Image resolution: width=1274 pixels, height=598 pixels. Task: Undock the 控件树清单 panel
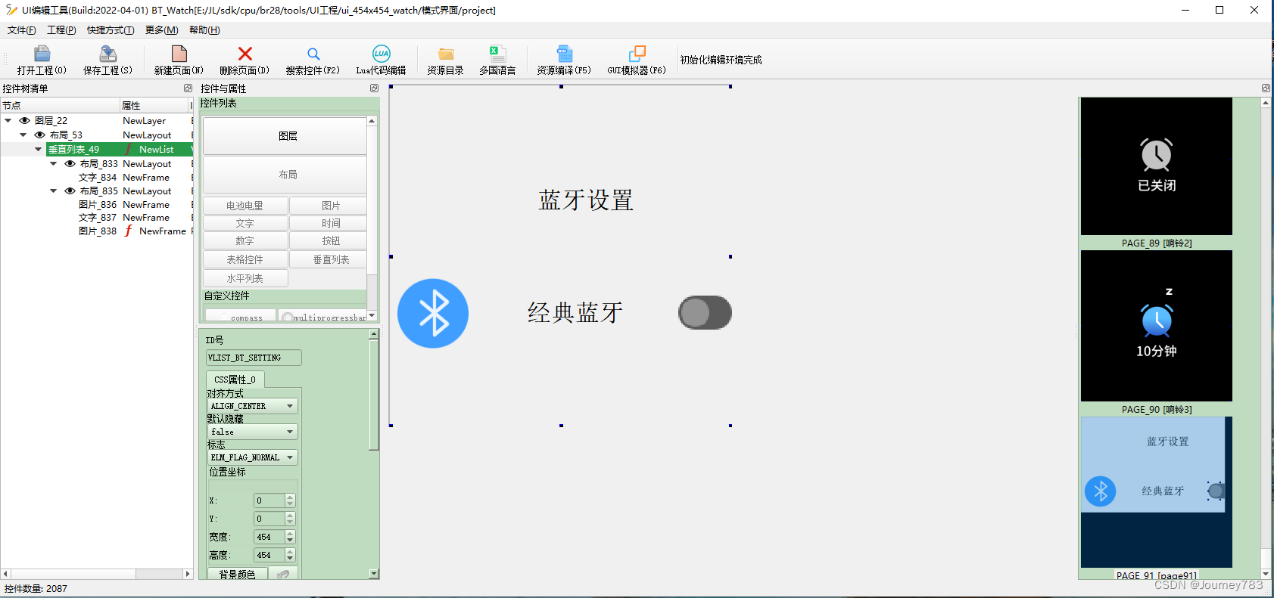pyautogui.click(x=188, y=88)
